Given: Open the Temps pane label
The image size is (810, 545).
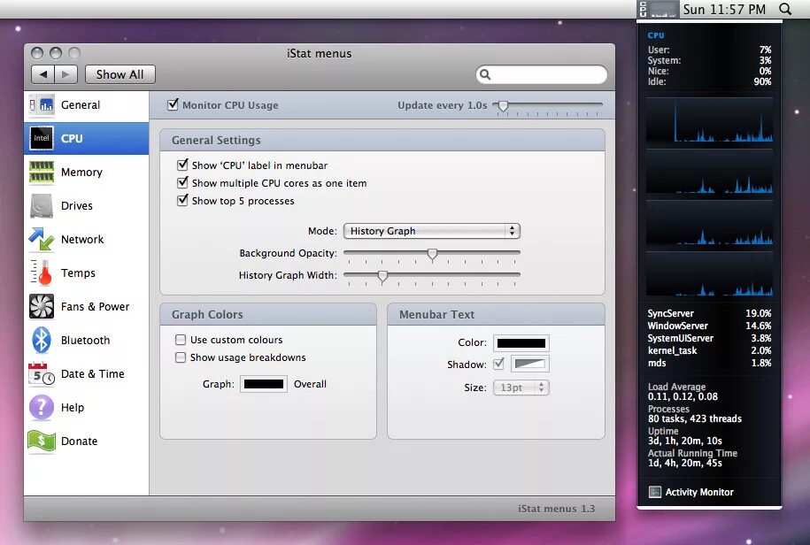Looking at the screenshot, I should coord(78,273).
